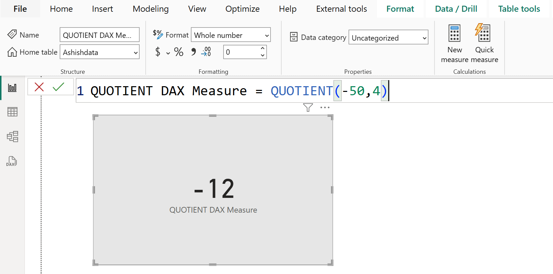Image resolution: width=553 pixels, height=274 pixels.
Task: Commit formula with green checkmark
Action: pyautogui.click(x=58, y=87)
